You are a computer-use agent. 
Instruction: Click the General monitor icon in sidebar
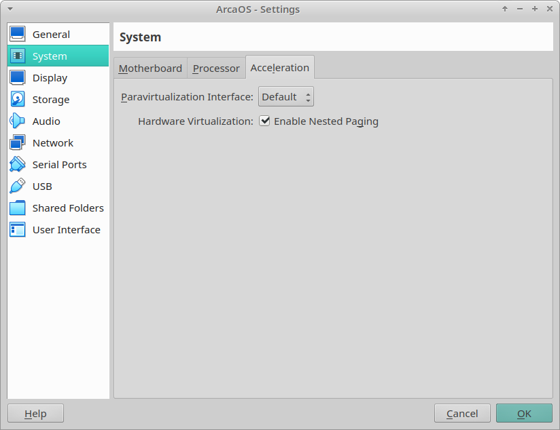click(18, 35)
